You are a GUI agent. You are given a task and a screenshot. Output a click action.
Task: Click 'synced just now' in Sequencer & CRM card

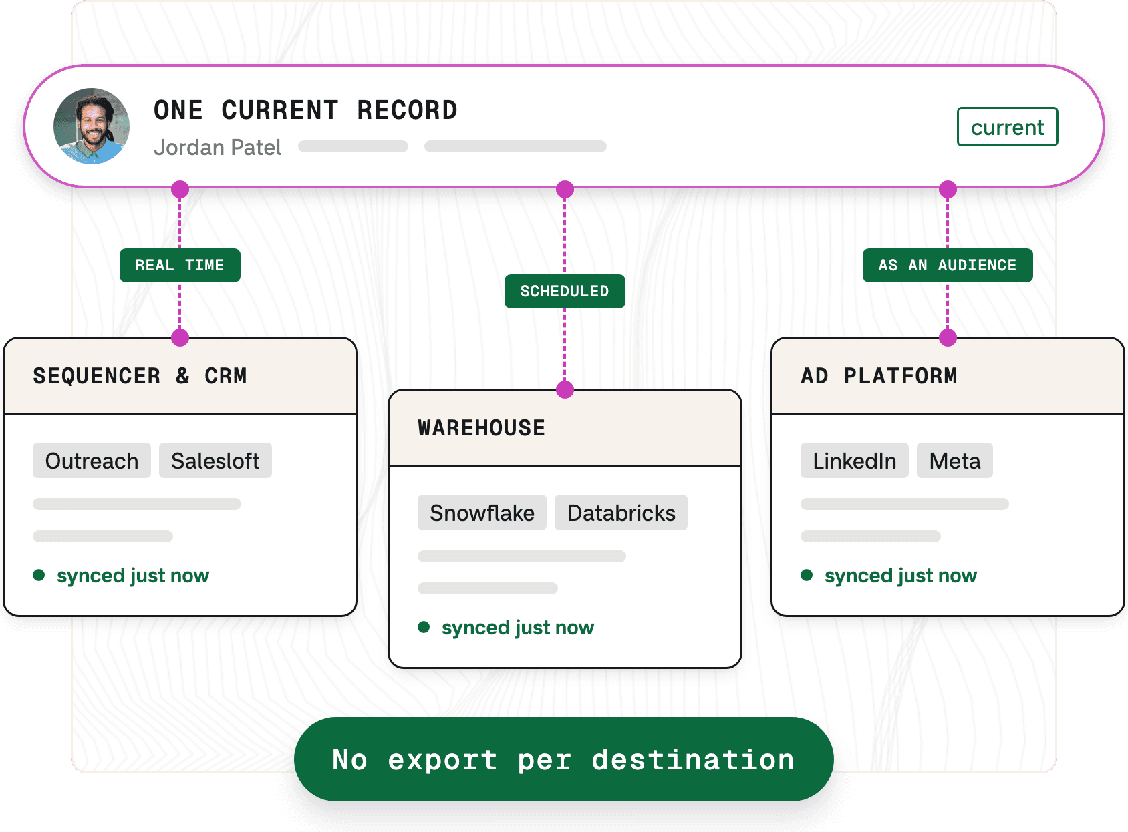tap(133, 575)
